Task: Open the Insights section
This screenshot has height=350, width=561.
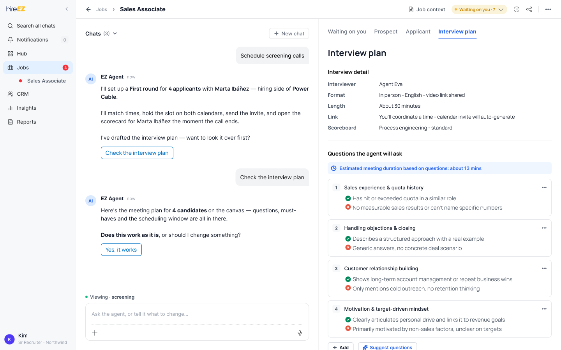Action: click(38, 108)
